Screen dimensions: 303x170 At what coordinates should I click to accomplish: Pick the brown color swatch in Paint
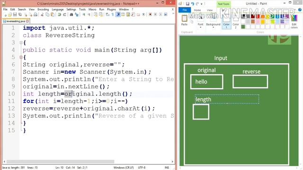coord(253,21)
